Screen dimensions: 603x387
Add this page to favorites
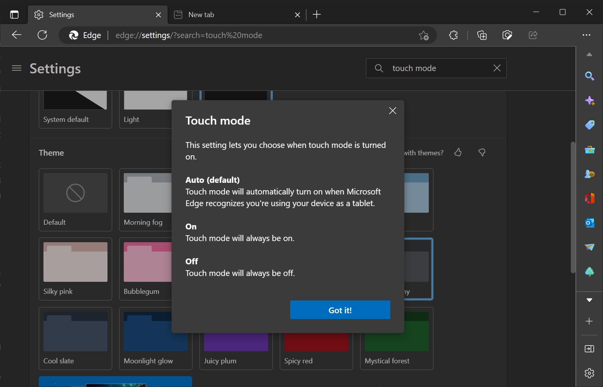click(x=423, y=35)
